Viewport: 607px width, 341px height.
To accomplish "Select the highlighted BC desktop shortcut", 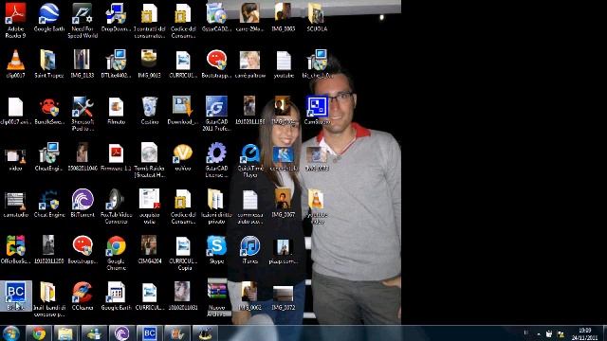I will click(x=15, y=296).
